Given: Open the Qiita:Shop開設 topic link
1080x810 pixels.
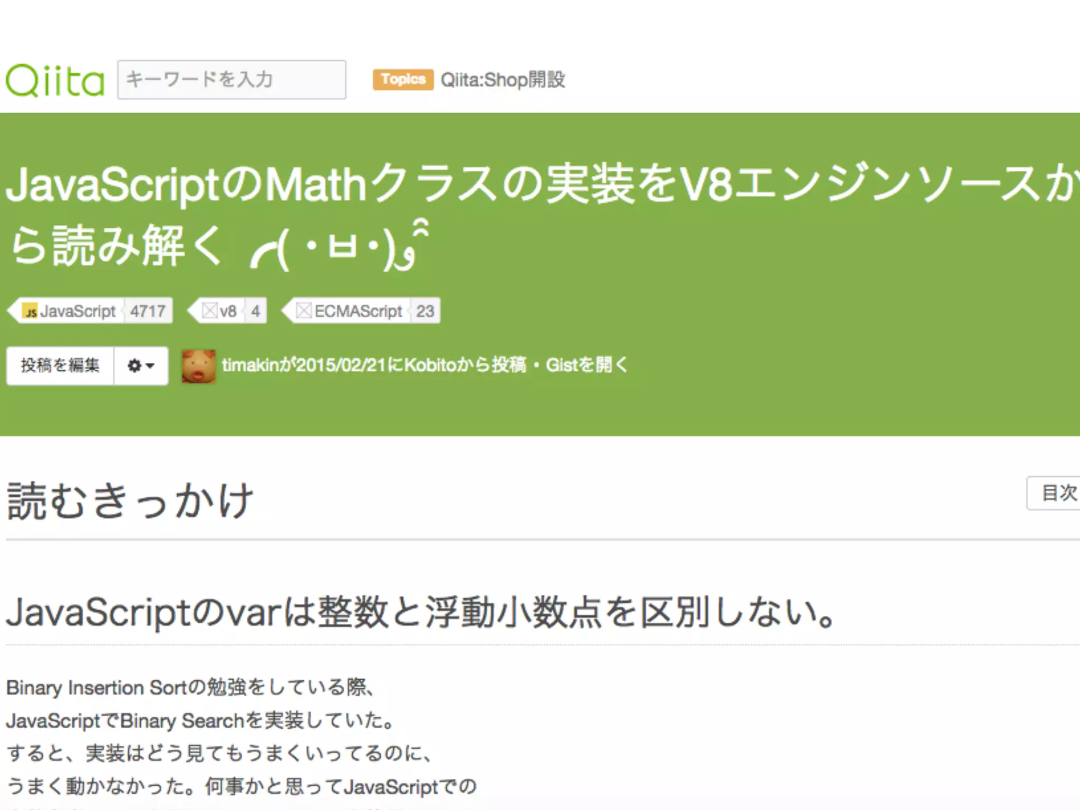Looking at the screenshot, I should (503, 80).
